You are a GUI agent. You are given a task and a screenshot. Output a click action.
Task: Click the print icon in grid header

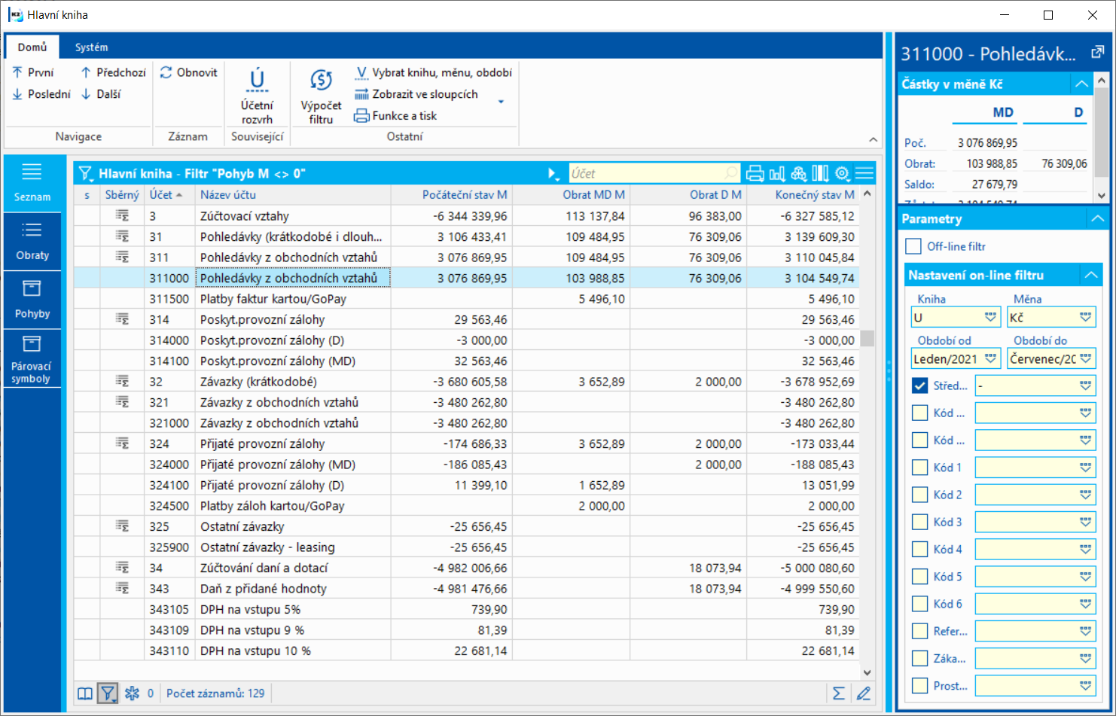click(755, 174)
